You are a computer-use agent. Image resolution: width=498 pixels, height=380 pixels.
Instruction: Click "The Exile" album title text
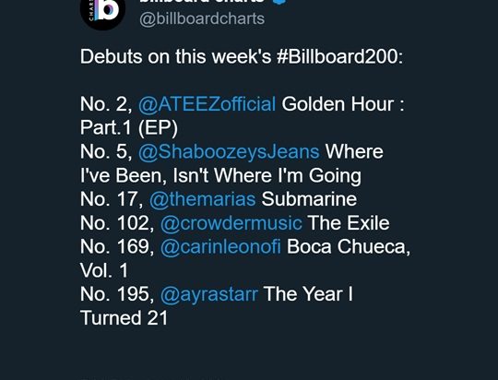pos(349,223)
